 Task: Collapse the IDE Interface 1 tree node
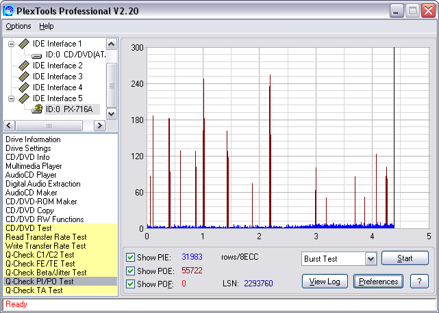(11, 44)
